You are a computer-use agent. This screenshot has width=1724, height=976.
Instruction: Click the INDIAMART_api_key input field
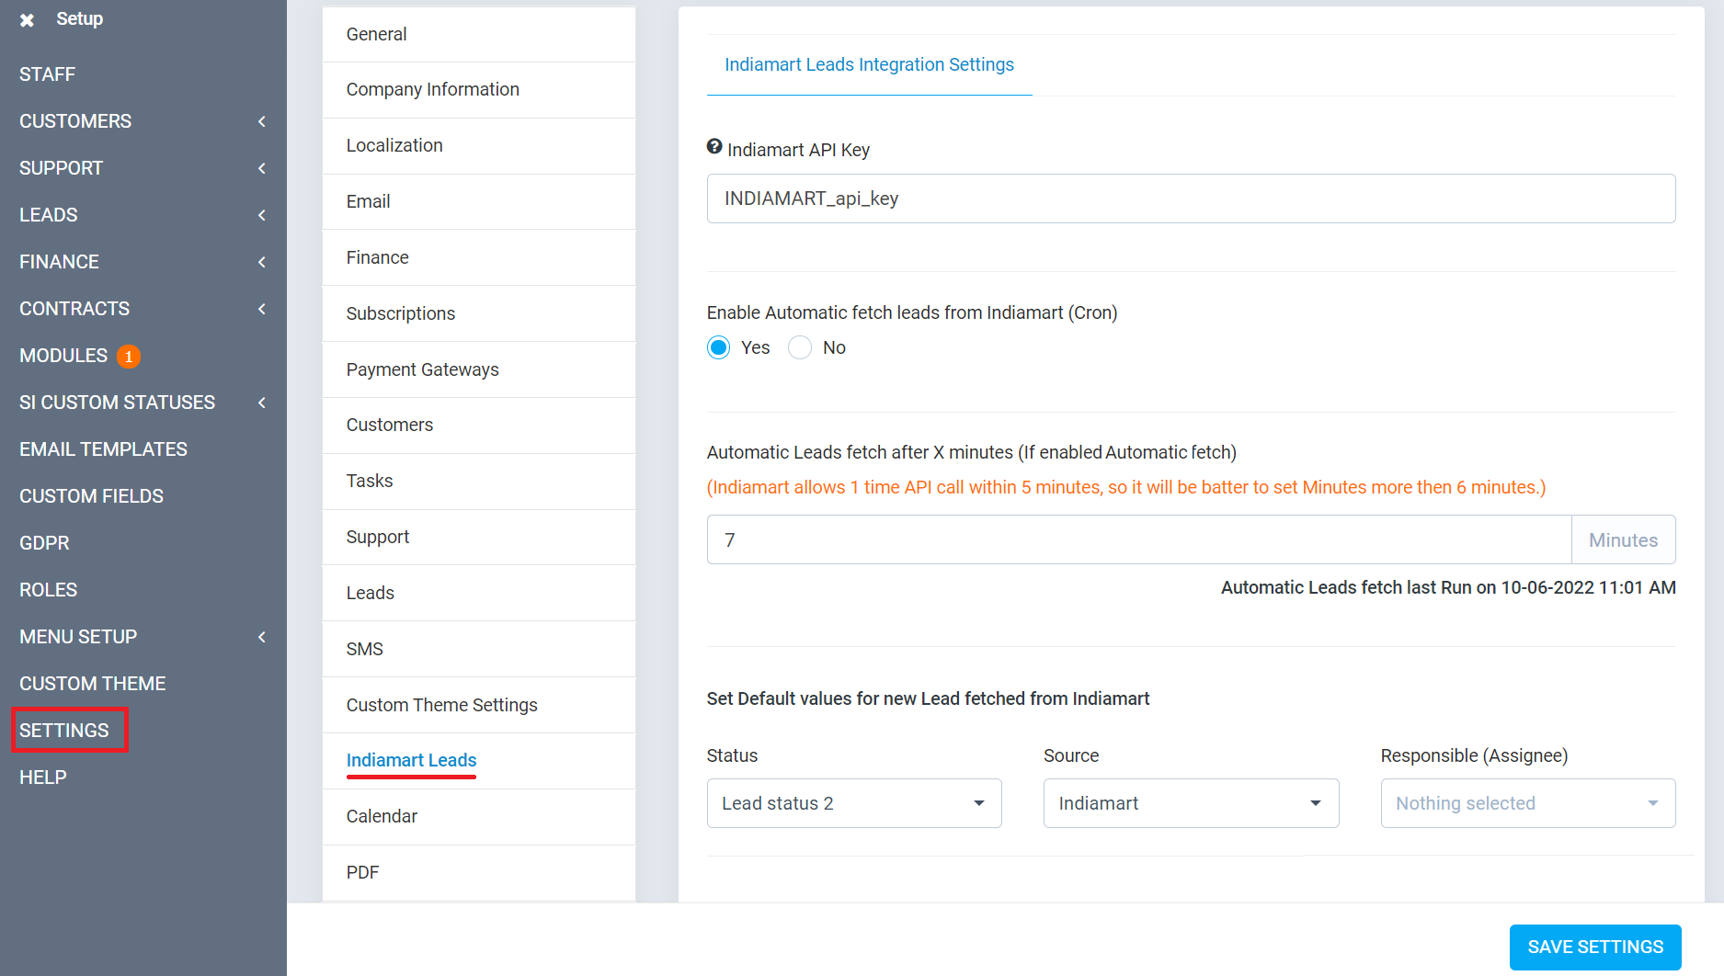point(1191,199)
